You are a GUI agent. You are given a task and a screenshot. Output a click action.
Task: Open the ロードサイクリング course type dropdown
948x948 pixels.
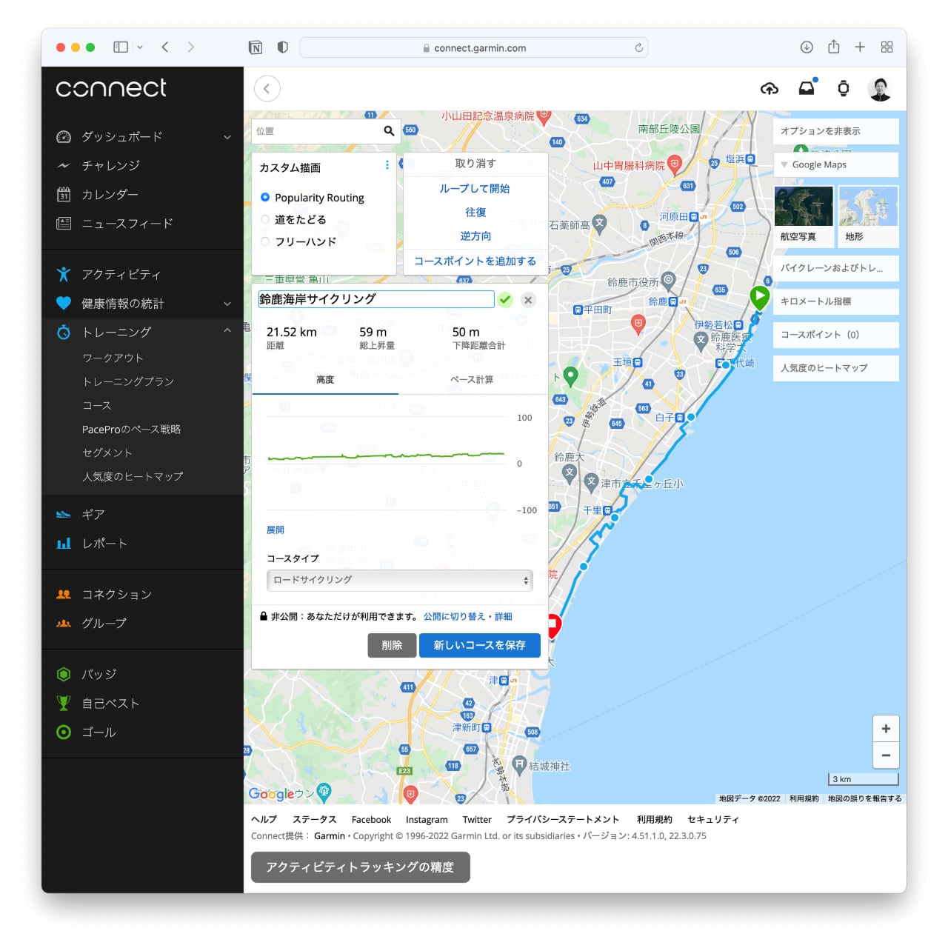click(400, 580)
